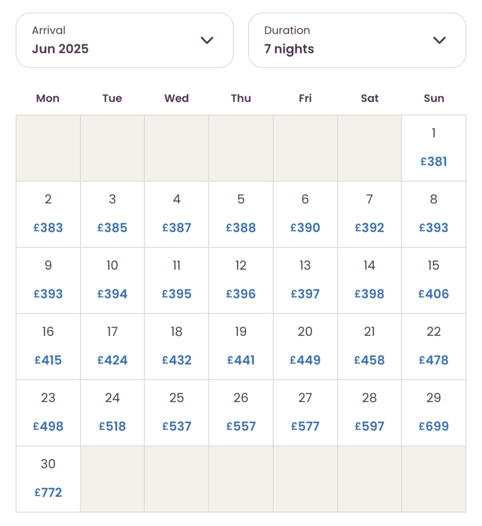Click the Arrival field chevron arrow
482x526 pixels.
(207, 40)
